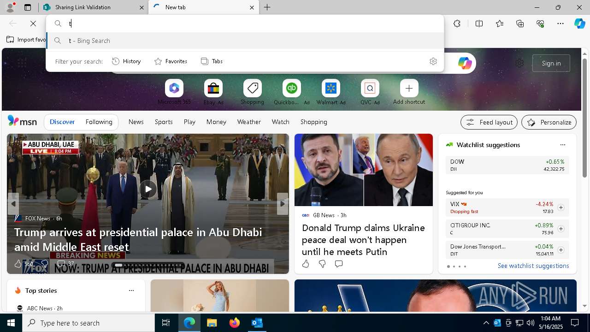This screenshot has height=332, width=590.
Task: Add VIX to watchlist
Action: point(560,207)
